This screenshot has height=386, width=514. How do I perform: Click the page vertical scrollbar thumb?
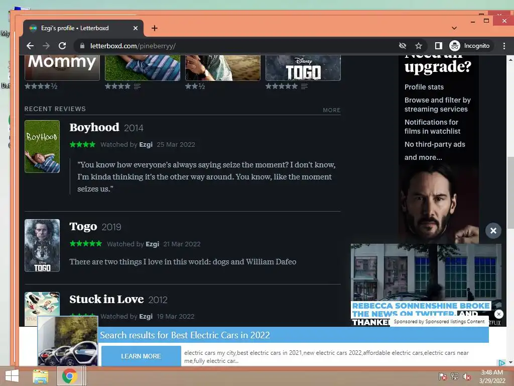point(510,193)
